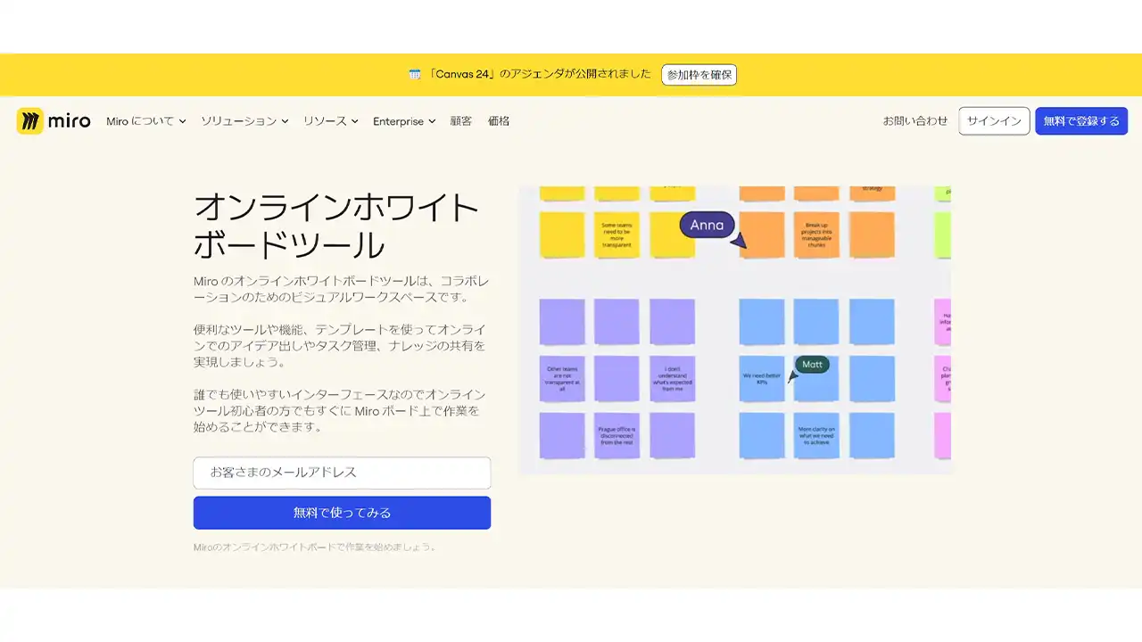The height and width of the screenshot is (642, 1142).
Task: Expand the Miro について dropdown
Action: point(140,120)
